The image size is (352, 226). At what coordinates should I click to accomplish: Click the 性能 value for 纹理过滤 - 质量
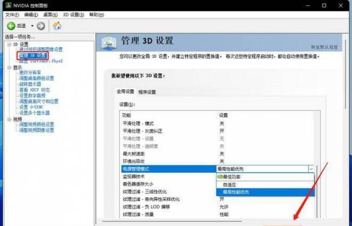(224, 215)
